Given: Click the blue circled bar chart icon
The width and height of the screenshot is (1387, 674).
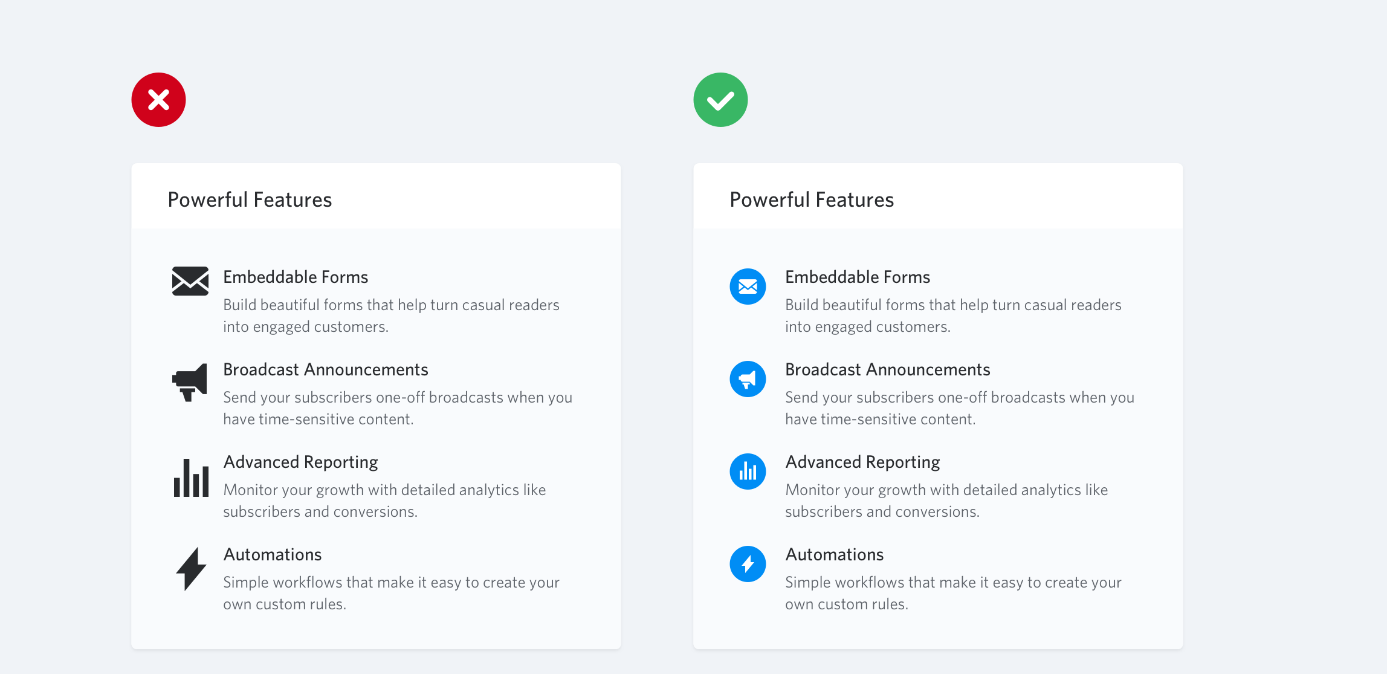Looking at the screenshot, I should [x=748, y=471].
